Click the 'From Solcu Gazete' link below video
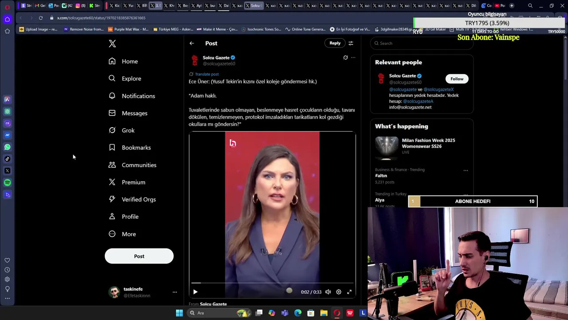The image size is (568, 320). tap(213, 304)
